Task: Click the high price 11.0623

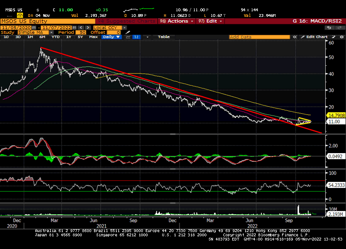Action: 179,16
